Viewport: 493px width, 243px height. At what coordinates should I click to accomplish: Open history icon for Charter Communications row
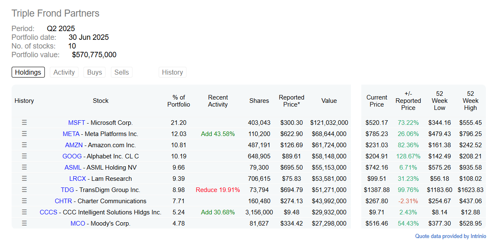coord(24,201)
